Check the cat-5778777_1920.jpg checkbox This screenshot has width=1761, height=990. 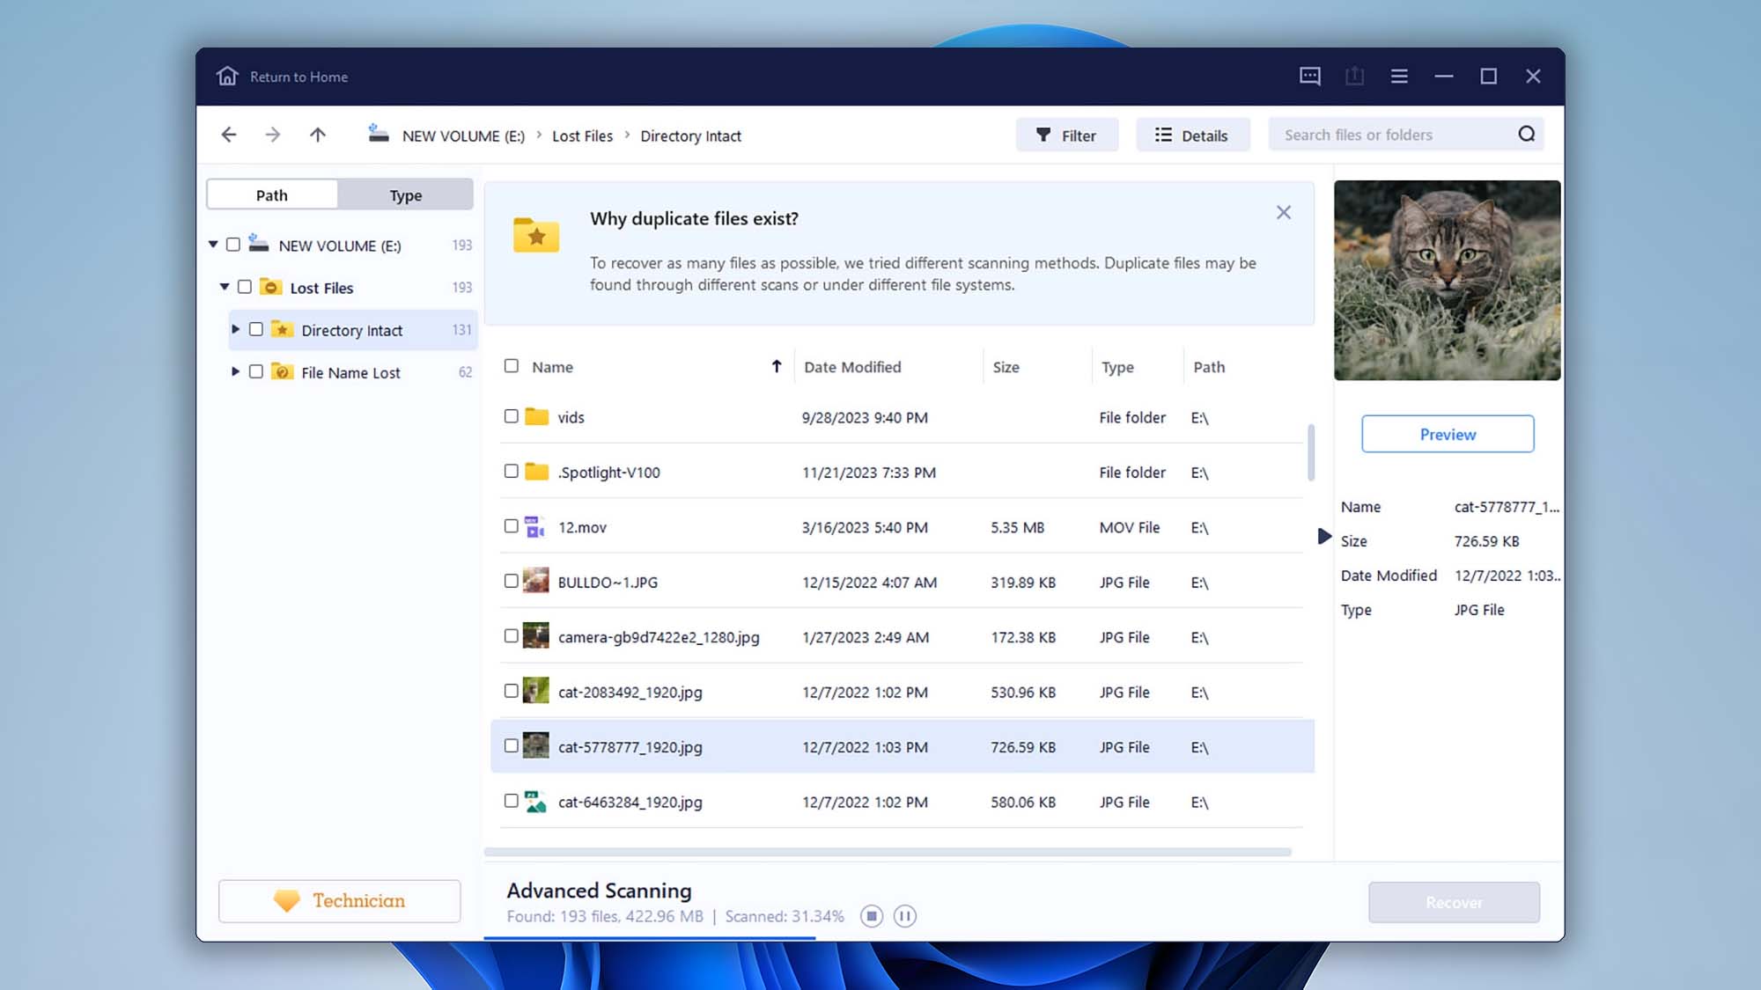512,745
